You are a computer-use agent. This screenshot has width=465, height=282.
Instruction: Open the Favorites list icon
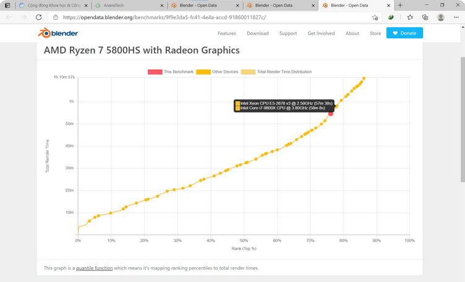[411, 17]
